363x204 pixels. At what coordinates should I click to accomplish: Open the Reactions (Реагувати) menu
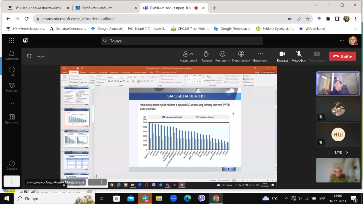222,56
